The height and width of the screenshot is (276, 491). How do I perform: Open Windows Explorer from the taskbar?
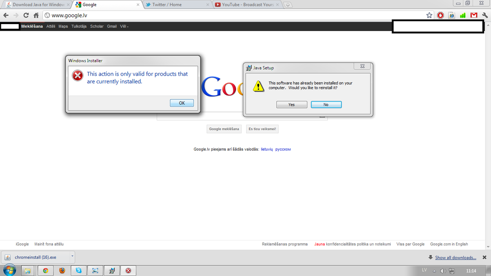[28, 270]
